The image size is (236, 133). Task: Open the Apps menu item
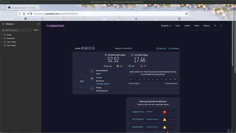(x=178, y=26)
